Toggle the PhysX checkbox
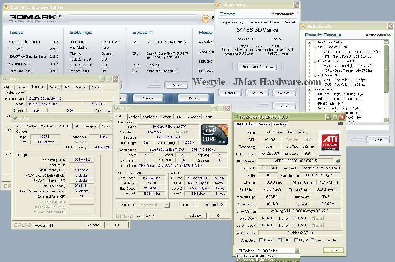 tap(296, 240)
